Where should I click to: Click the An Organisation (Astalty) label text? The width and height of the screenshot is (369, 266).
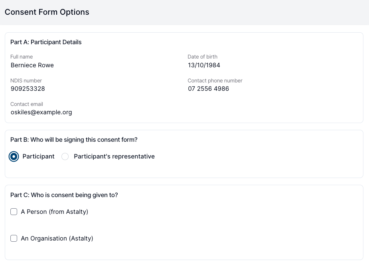[57, 239]
